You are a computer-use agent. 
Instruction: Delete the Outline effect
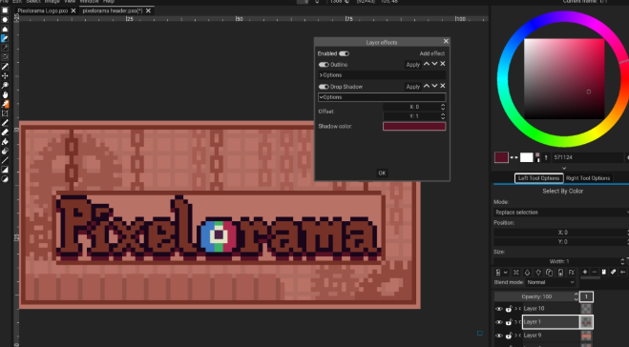pyautogui.click(x=443, y=64)
